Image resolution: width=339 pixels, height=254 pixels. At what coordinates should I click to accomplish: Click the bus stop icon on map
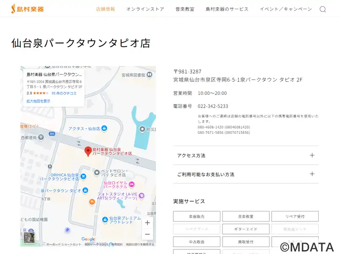click(50, 166)
